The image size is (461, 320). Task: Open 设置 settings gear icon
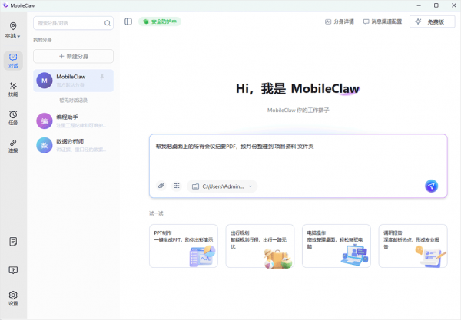[x=13, y=299]
